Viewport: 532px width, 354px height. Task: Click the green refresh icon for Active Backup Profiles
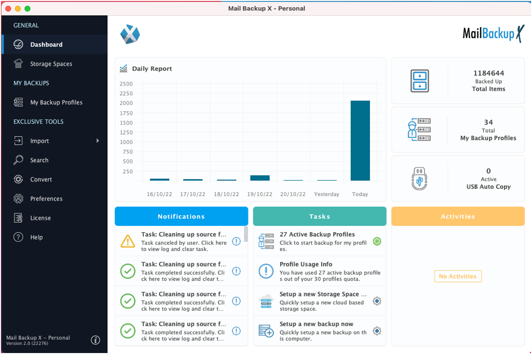click(377, 241)
